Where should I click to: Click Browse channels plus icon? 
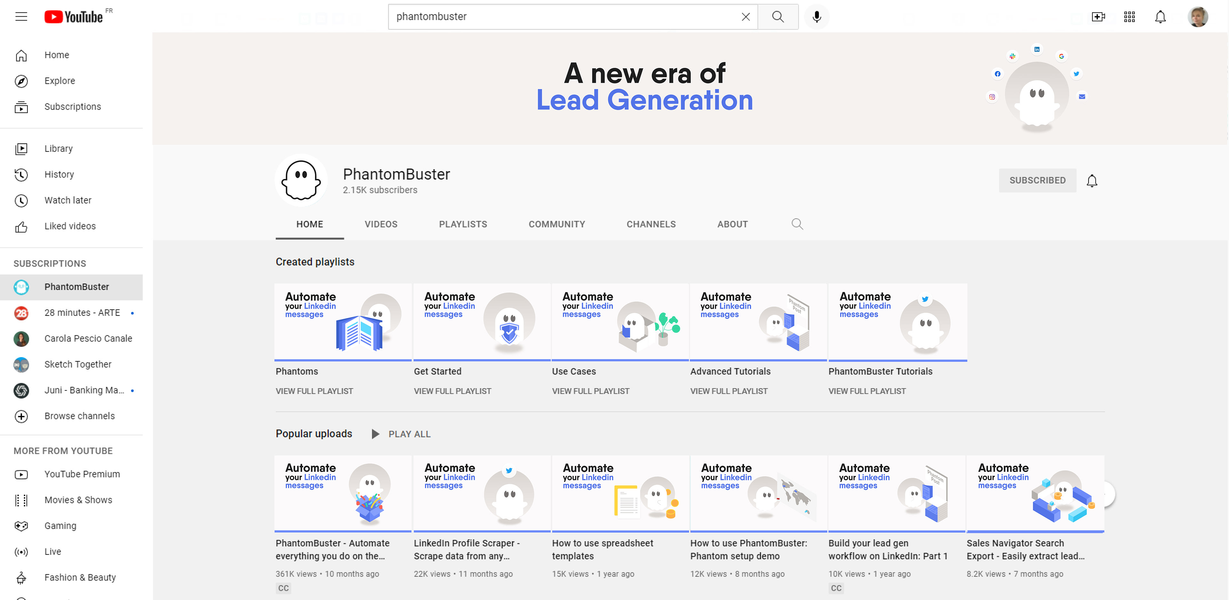coord(21,416)
